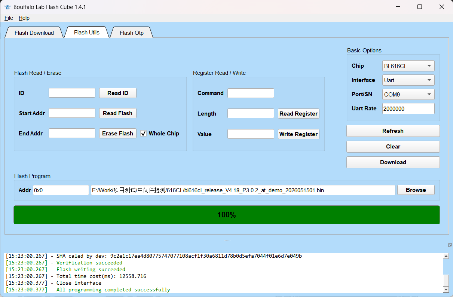Click the Clear button
Viewport: 453px width, 297px height.
(x=393, y=147)
